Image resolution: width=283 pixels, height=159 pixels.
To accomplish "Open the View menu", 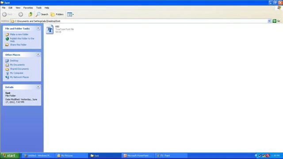I will [x=18, y=8].
